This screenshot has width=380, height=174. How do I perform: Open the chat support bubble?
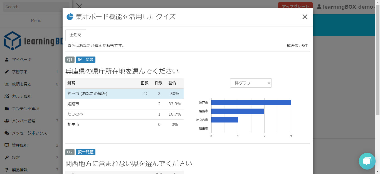pos(367,161)
